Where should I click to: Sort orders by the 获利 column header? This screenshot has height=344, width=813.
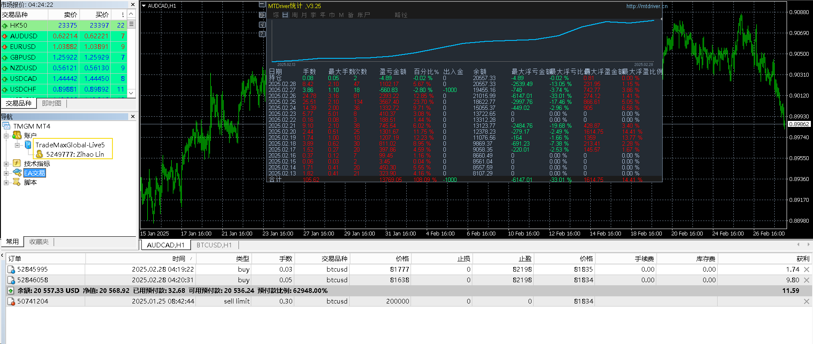(x=764, y=259)
